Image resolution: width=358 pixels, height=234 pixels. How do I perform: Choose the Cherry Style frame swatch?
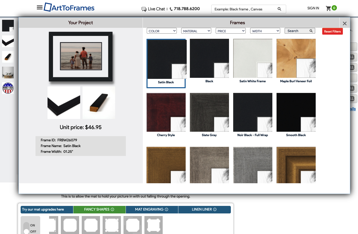tap(166, 112)
